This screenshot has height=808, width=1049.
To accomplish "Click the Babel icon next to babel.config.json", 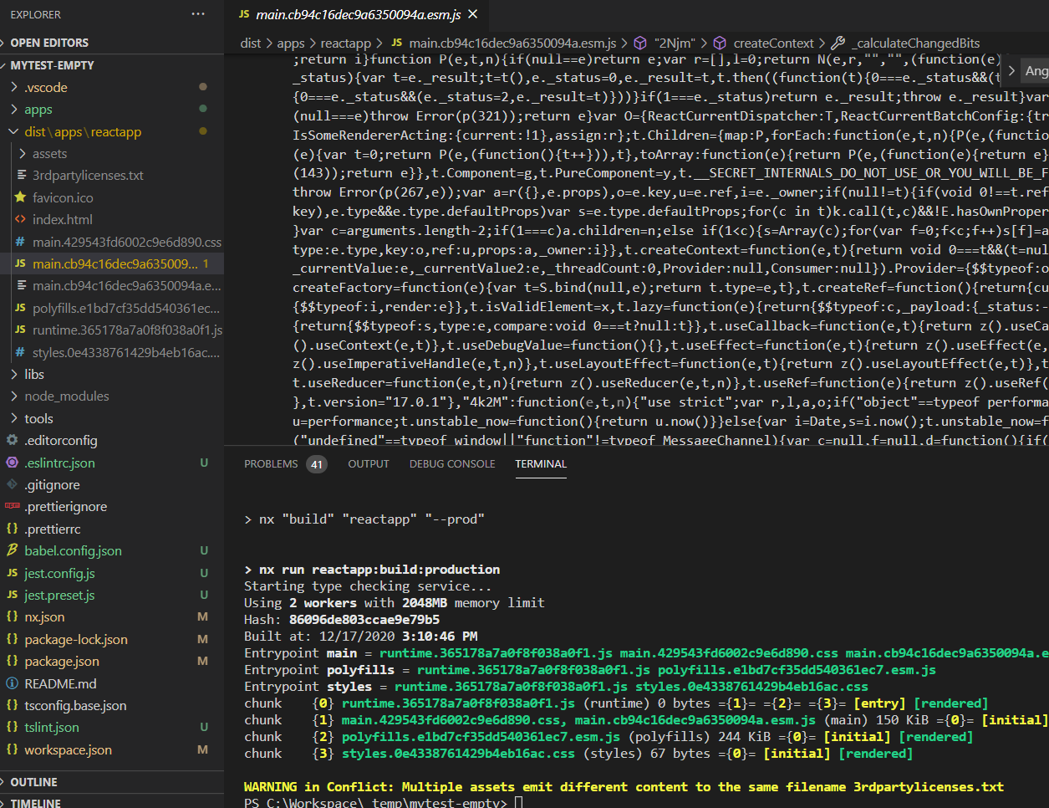I will 12,550.
